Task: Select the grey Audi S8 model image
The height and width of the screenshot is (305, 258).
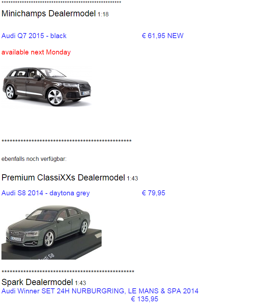Action: tap(52, 232)
